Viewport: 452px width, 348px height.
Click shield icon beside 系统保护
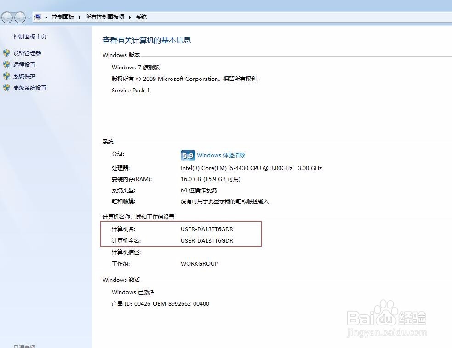(6, 76)
